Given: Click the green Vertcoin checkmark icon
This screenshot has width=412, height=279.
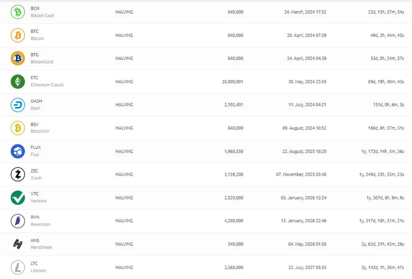Looking at the screenshot, I should click(18, 198).
